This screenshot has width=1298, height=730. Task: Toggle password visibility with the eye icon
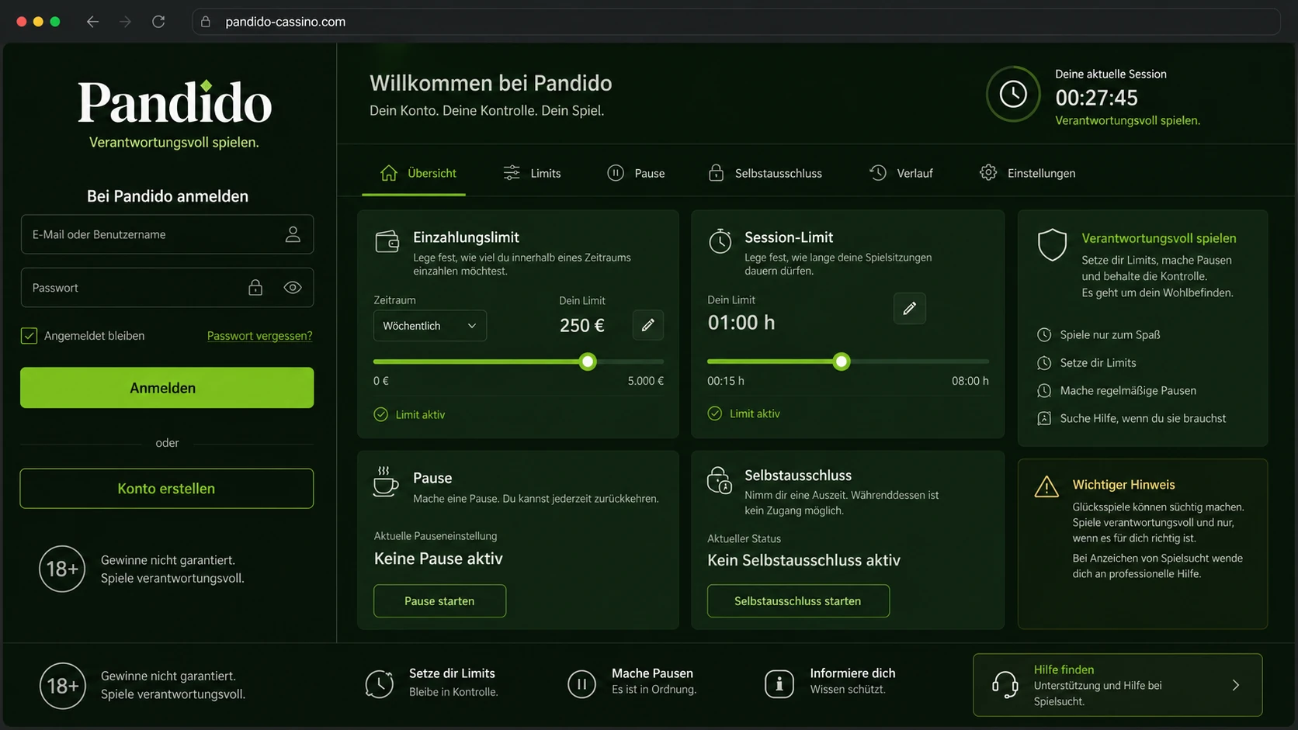pyautogui.click(x=293, y=288)
